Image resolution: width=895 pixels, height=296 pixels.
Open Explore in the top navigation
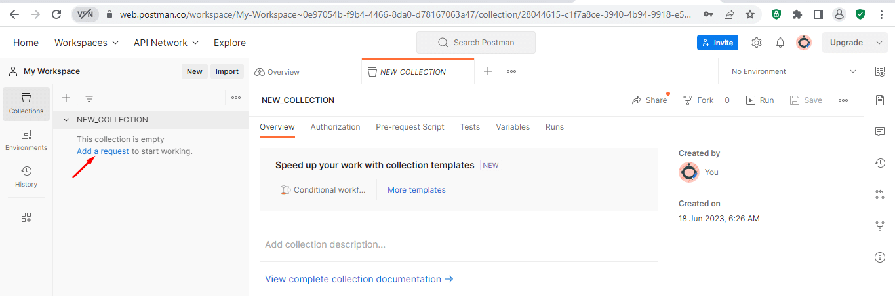(x=229, y=43)
